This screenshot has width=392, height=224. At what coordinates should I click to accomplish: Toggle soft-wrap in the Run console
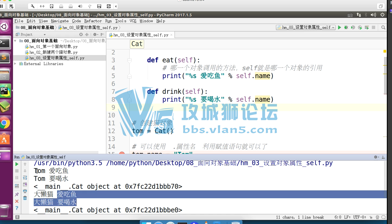pos(25,178)
